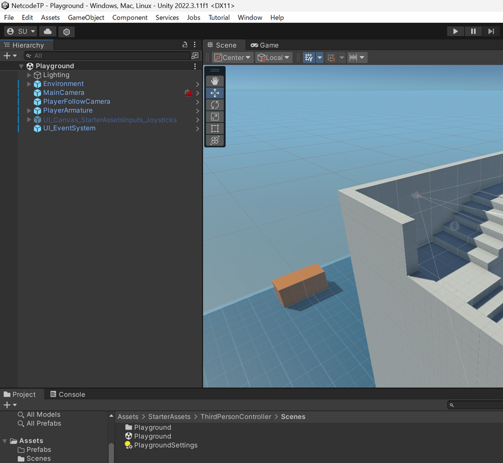This screenshot has height=463, width=503.
Task: Open the Center pivot dropdown
Action: tap(232, 58)
